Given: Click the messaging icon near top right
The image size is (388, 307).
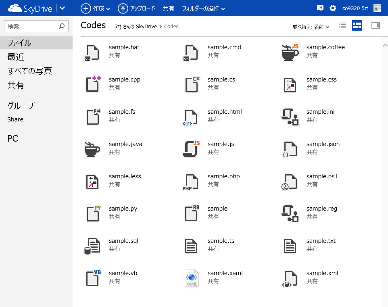Looking at the screenshot, I should (320, 8).
